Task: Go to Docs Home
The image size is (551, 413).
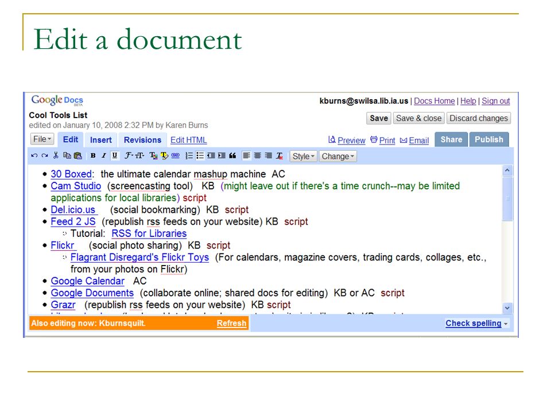Action: click(x=434, y=101)
